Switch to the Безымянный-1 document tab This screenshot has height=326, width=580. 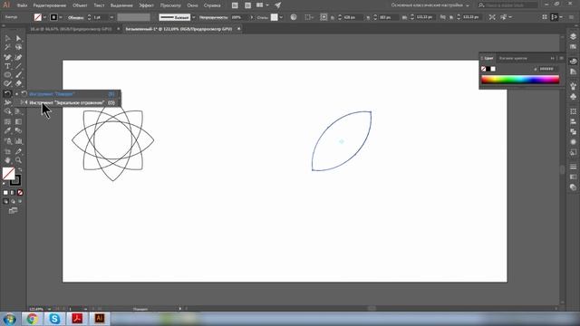[179, 29]
